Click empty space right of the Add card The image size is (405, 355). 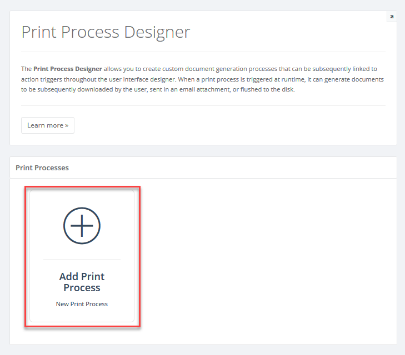(x=267, y=255)
